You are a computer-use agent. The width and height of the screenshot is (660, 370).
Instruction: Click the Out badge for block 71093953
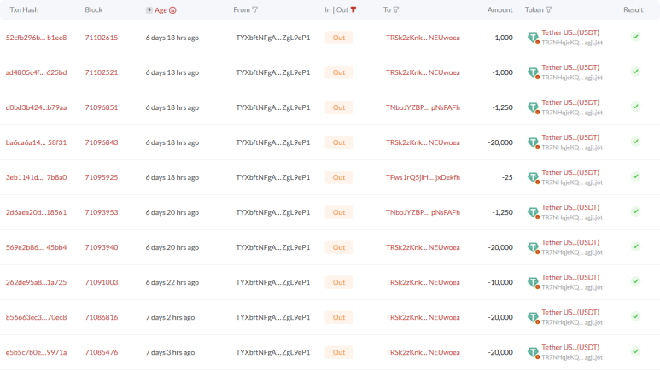(339, 212)
